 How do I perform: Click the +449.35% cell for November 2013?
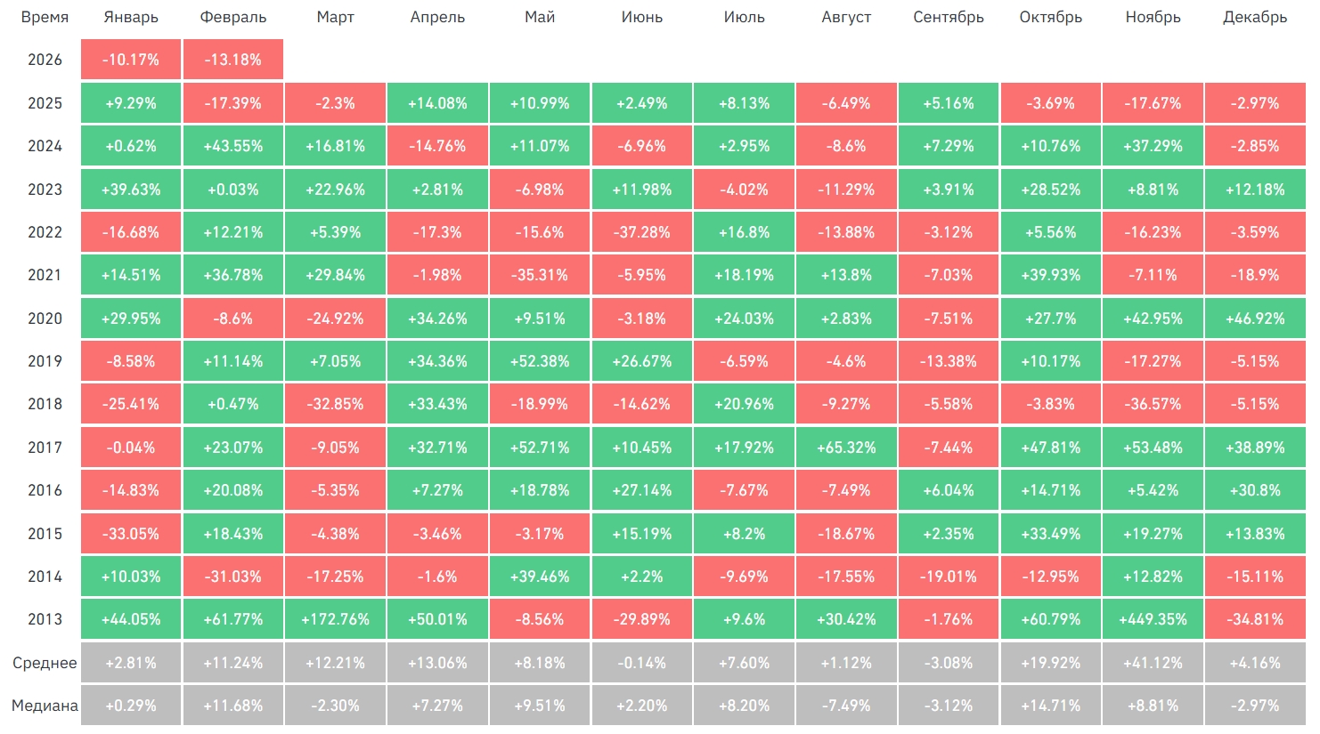tap(1153, 619)
